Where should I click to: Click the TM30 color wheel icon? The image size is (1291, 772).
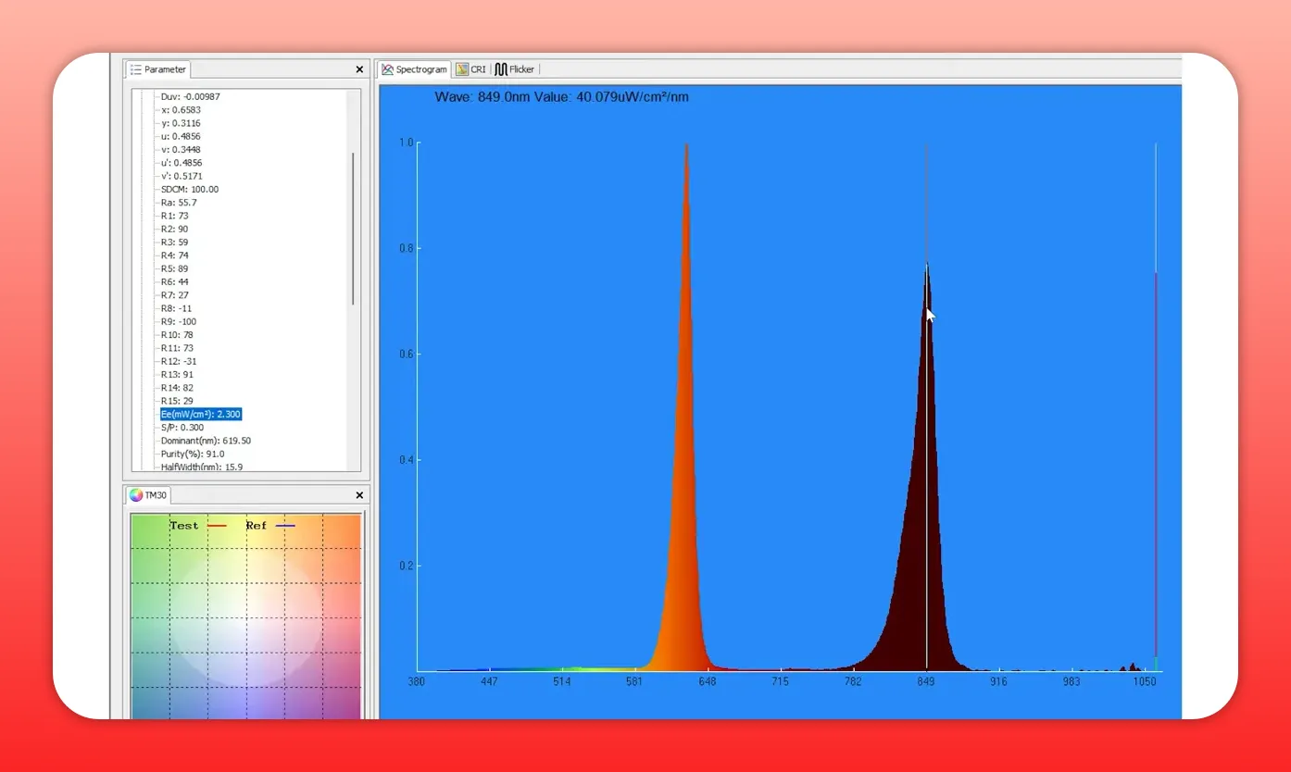[135, 494]
